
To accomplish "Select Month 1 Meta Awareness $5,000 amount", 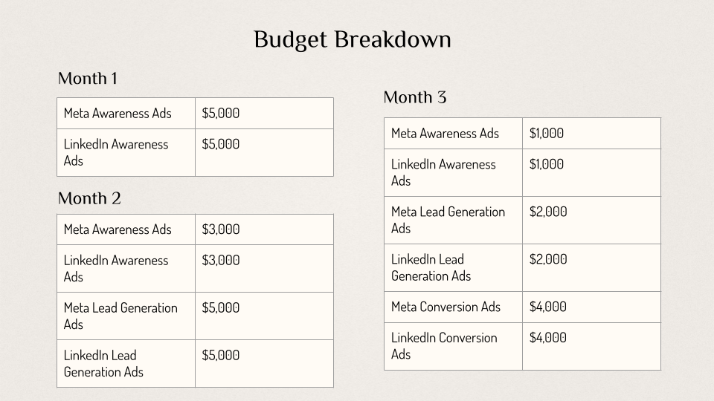I will pos(221,114).
